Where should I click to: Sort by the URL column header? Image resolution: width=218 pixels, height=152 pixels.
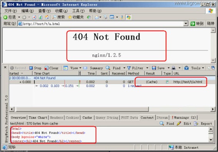click(194, 74)
